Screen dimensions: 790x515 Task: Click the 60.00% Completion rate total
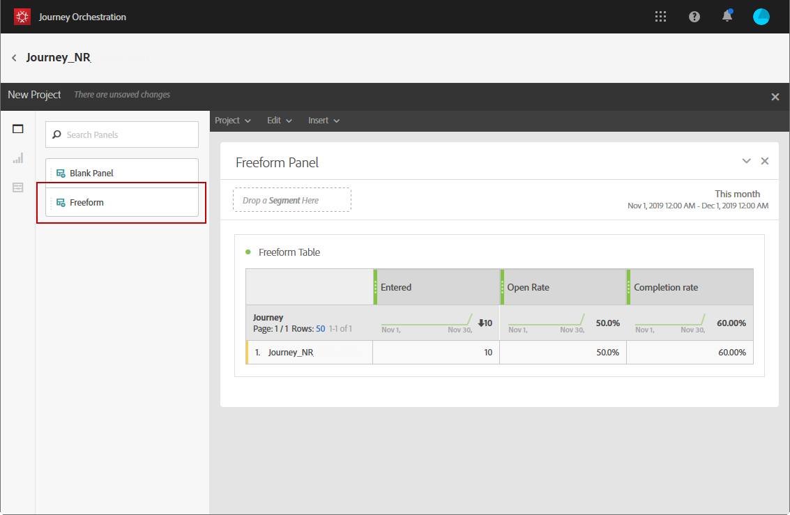(x=731, y=323)
